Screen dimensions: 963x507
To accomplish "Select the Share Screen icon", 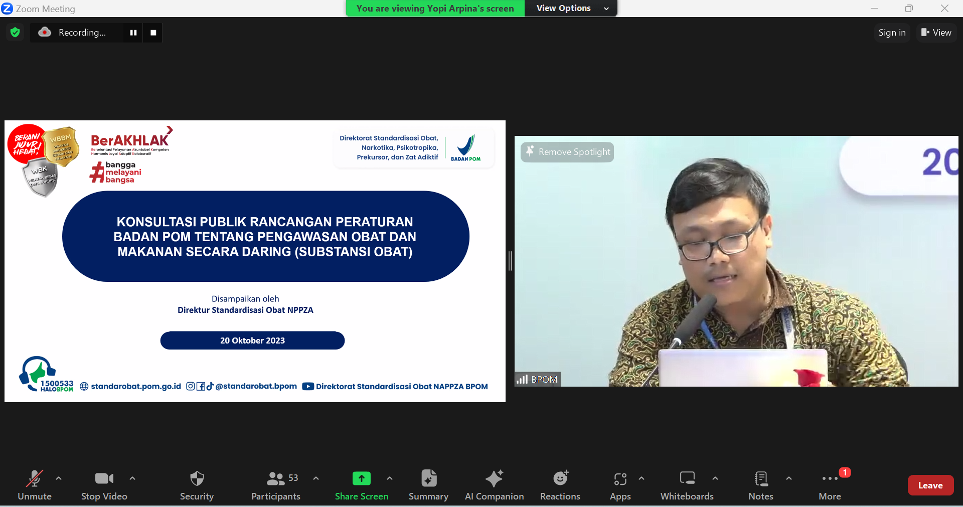I will tap(361, 478).
